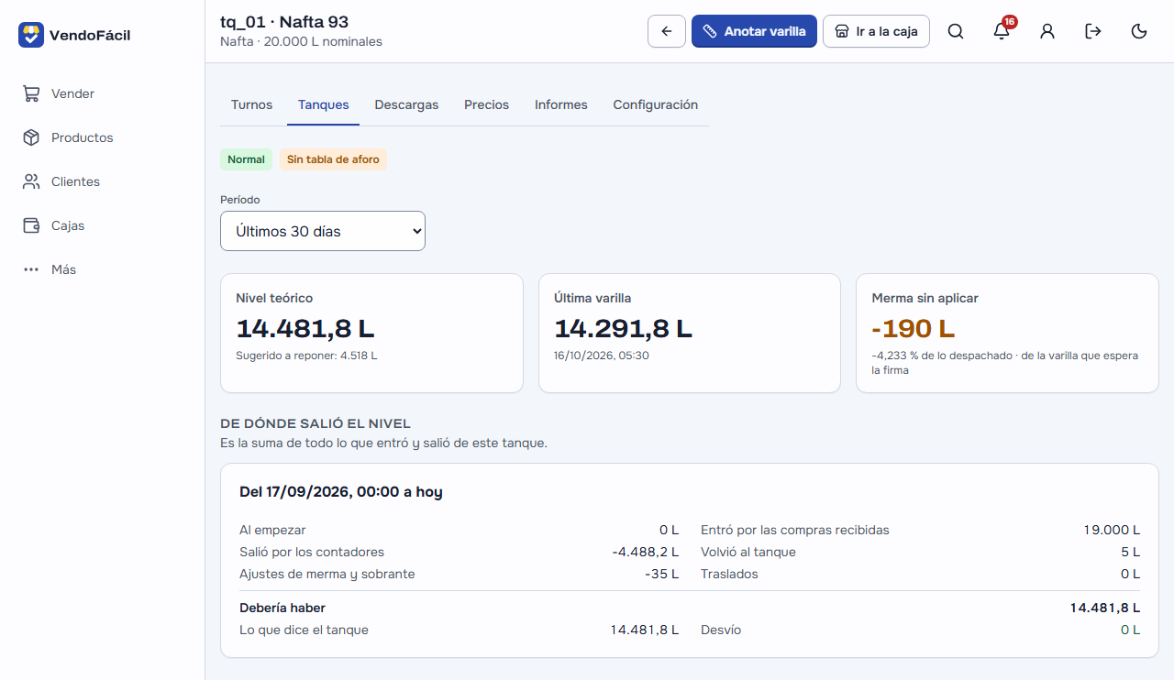Open the Precios tab
The image size is (1174, 680).
[x=486, y=104]
